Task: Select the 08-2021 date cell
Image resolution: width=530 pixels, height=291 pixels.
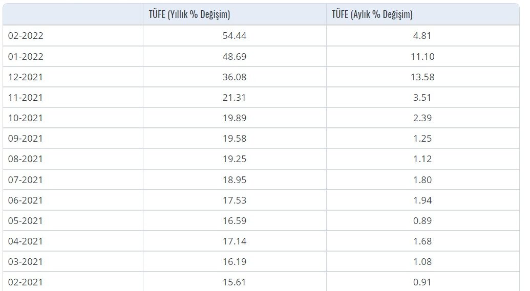Action: point(26,159)
